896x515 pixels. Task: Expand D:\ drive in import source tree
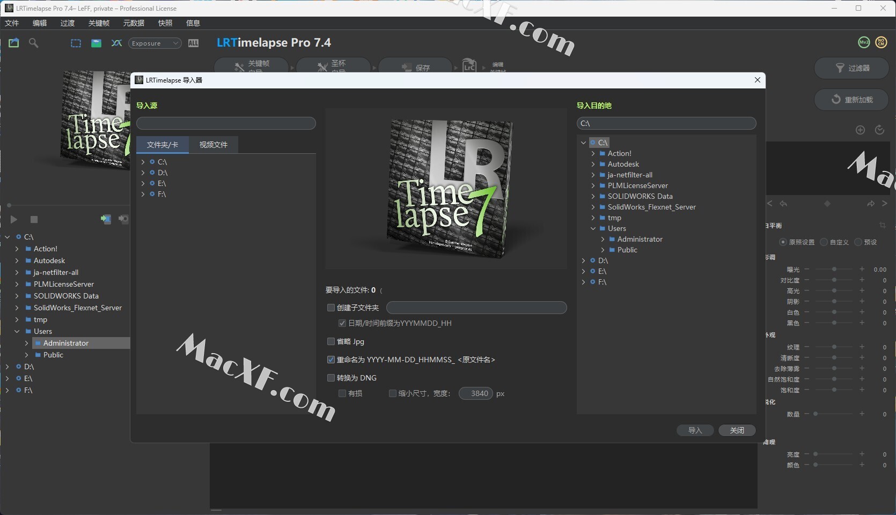143,173
